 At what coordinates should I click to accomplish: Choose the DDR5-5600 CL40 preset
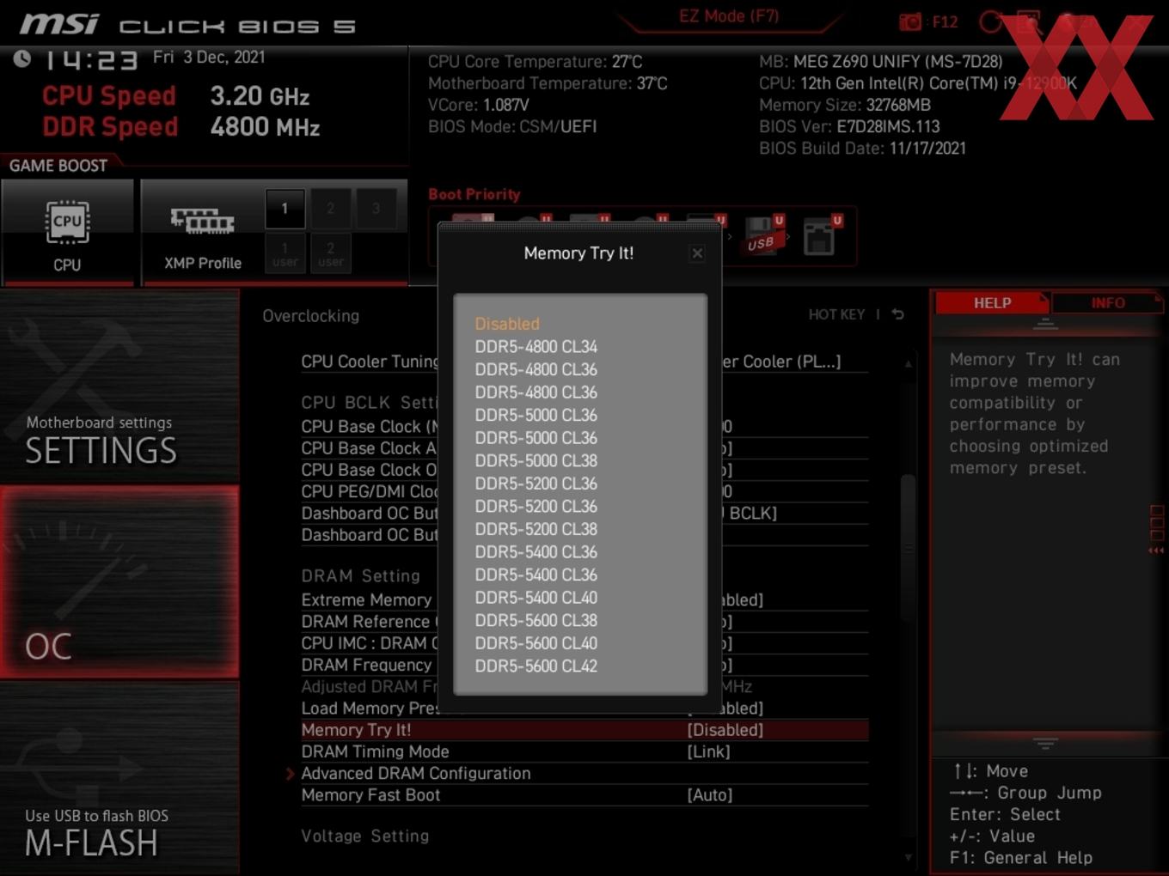click(536, 643)
